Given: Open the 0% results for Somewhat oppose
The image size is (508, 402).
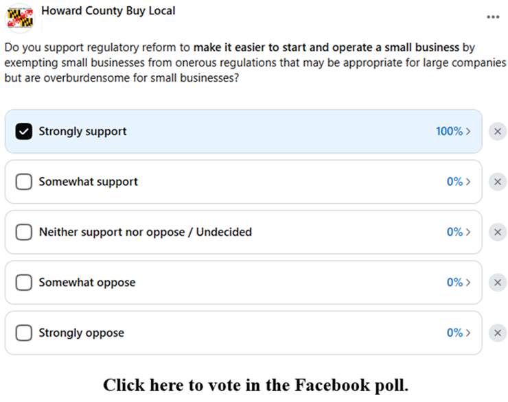Looking at the screenshot, I should [459, 283].
